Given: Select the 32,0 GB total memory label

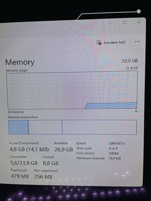Looking at the screenshot, I should click(x=129, y=61).
